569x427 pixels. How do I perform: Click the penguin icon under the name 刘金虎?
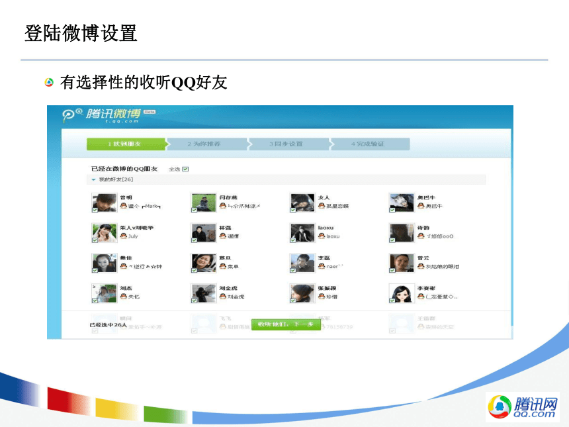point(223,297)
